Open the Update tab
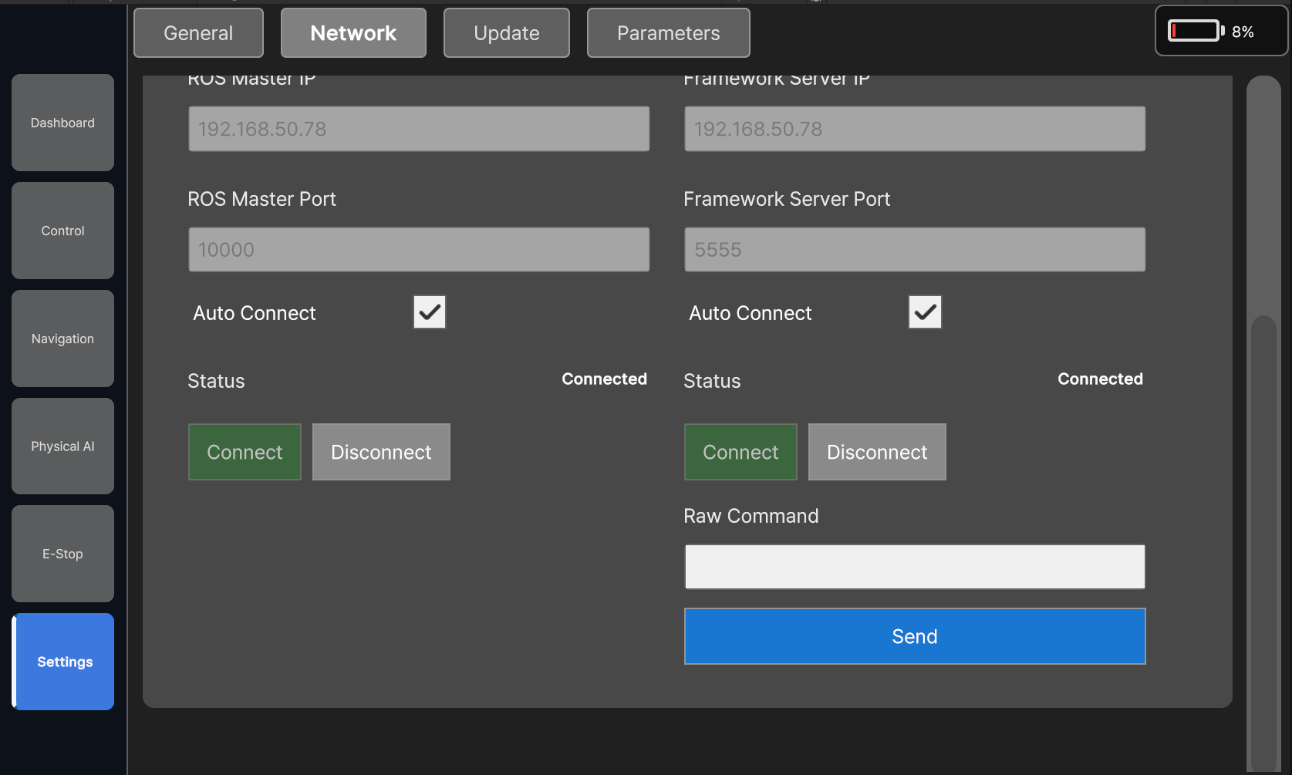1292x775 pixels. [x=506, y=33]
